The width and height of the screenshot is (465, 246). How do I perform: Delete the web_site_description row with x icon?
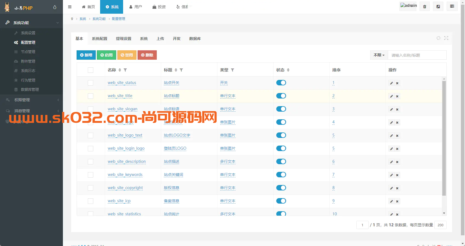[x=397, y=162]
